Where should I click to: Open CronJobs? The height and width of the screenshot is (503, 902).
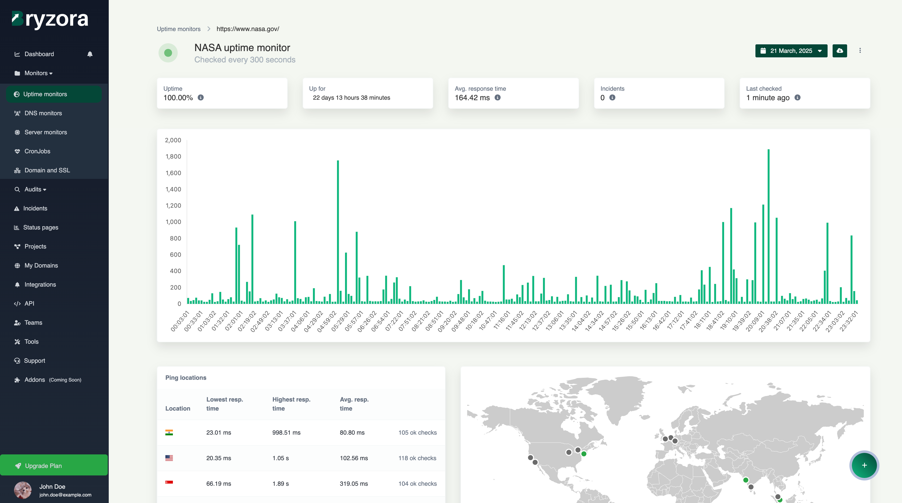pos(38,151)
